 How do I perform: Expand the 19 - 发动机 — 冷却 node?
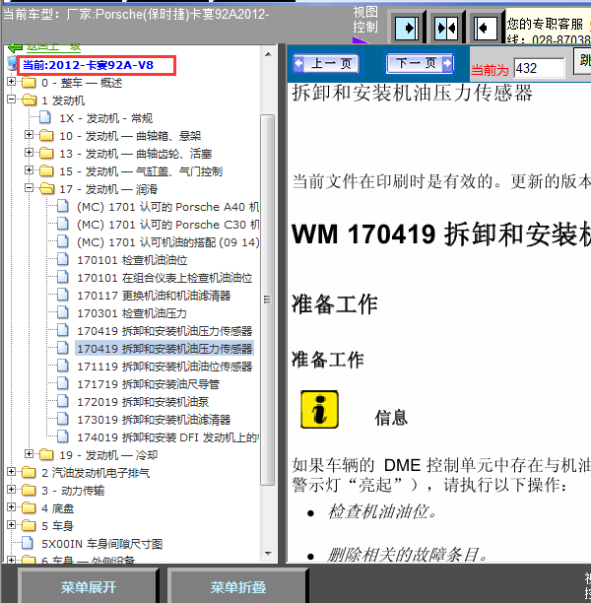point(29,454)
